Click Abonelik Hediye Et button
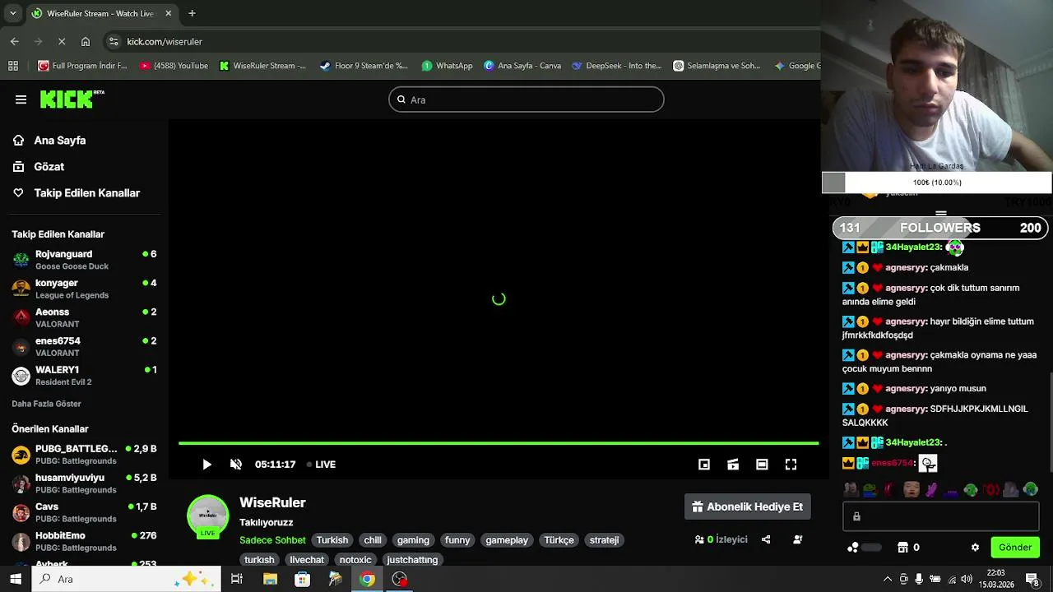This screenshot has width=1053, height=592. [748, 506]
